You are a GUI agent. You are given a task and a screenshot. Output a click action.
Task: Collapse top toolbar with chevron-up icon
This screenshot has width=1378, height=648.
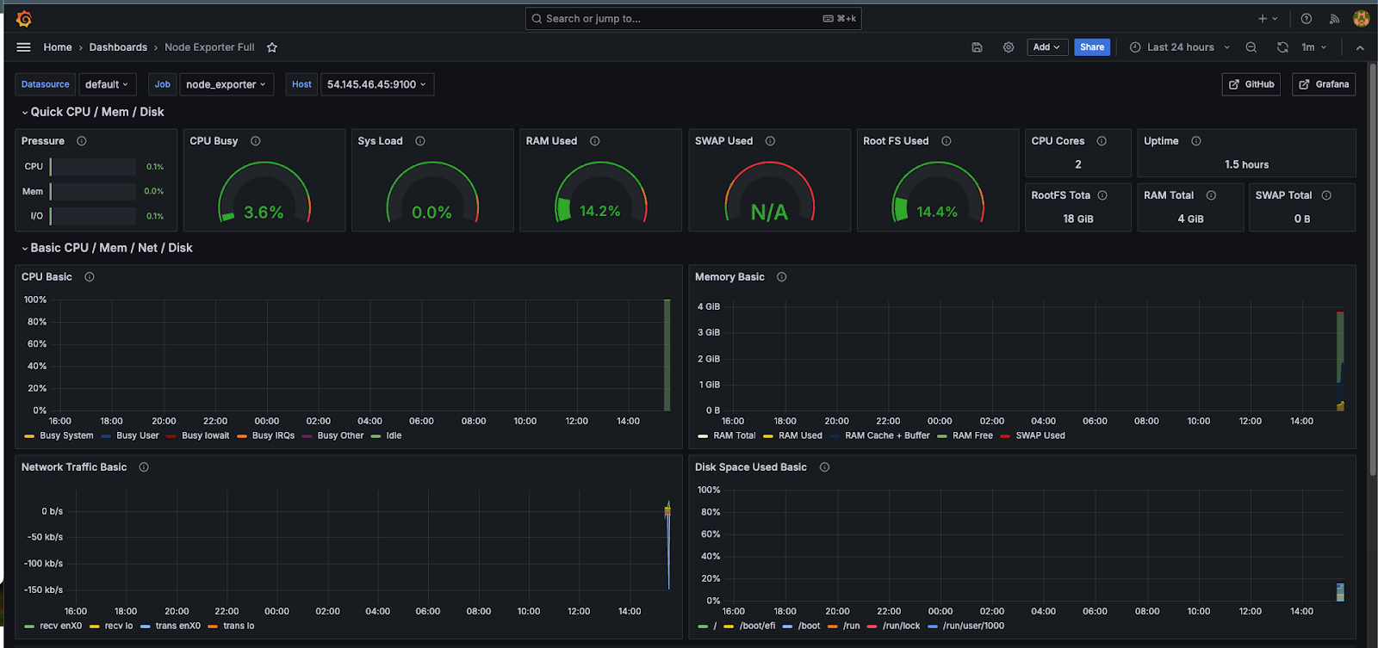coord(1360,47)
